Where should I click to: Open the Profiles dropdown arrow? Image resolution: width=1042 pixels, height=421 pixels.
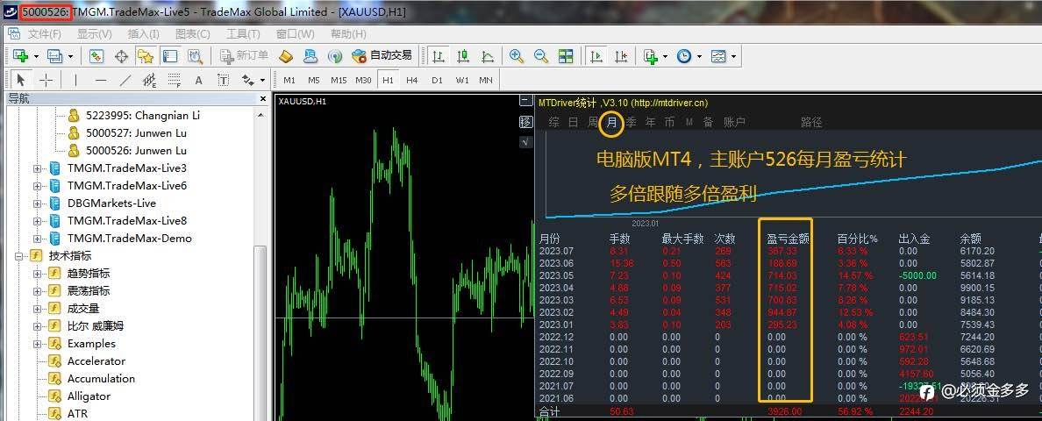[70, 56]
